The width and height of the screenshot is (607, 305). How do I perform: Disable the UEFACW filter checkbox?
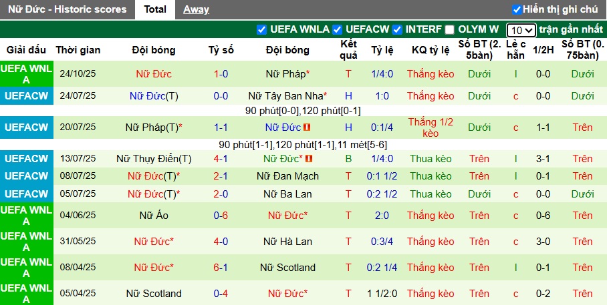click(338, 29)
